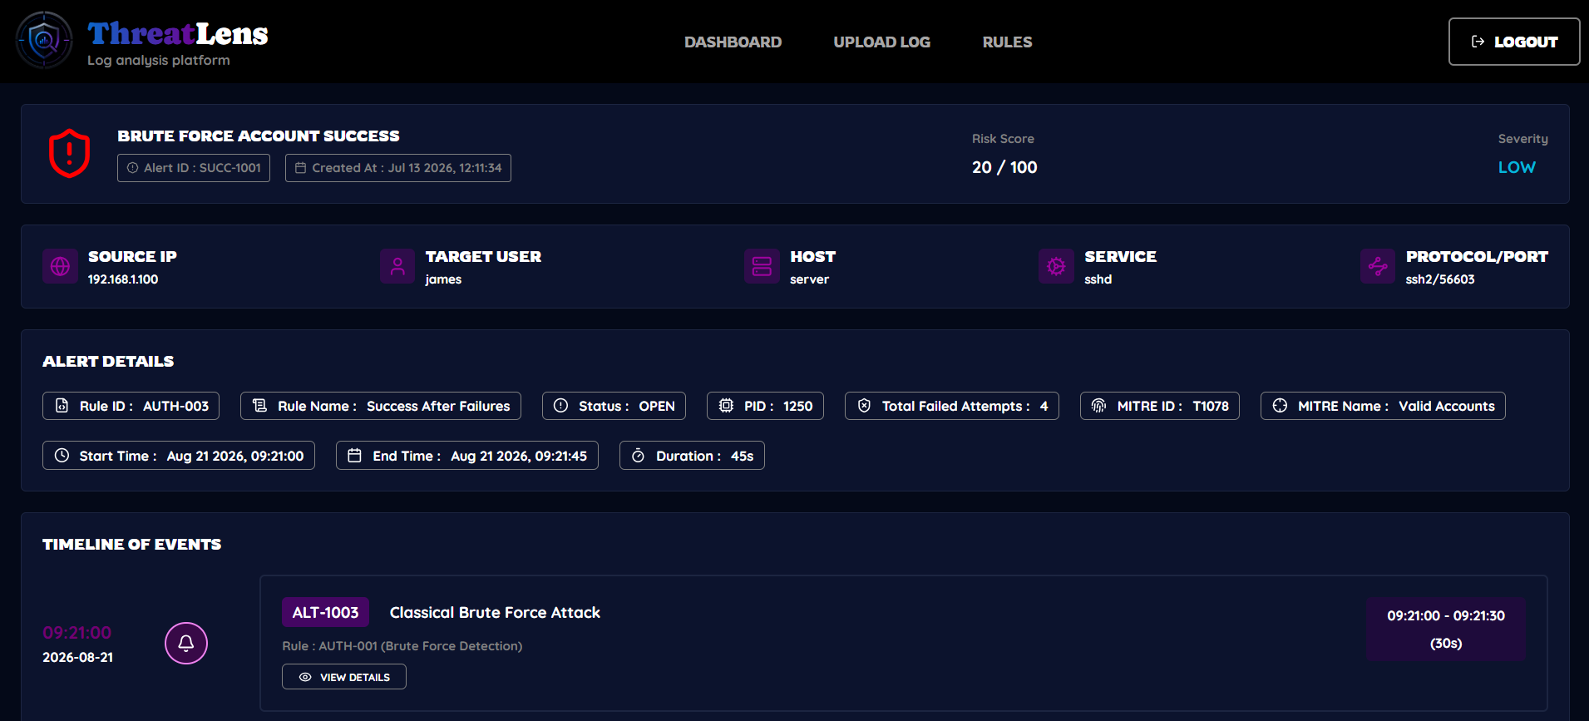This screenshot has width=1589, height=721.
Task: Click the 09:21:00 - 09:21:30 time range box
Action: [x=1446, y=629]
